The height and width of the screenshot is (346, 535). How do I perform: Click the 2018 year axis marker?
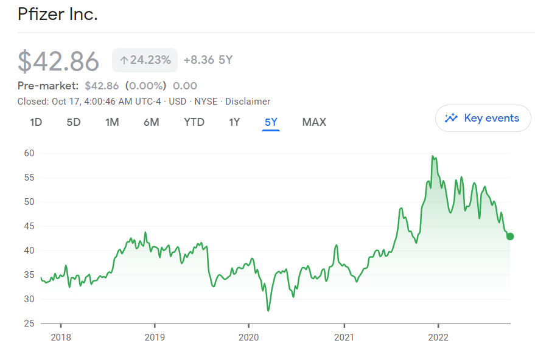pos(60,337)
